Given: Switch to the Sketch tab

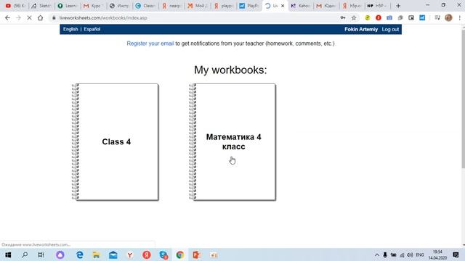Looking at the screenshot, I should tap(41, 6).
